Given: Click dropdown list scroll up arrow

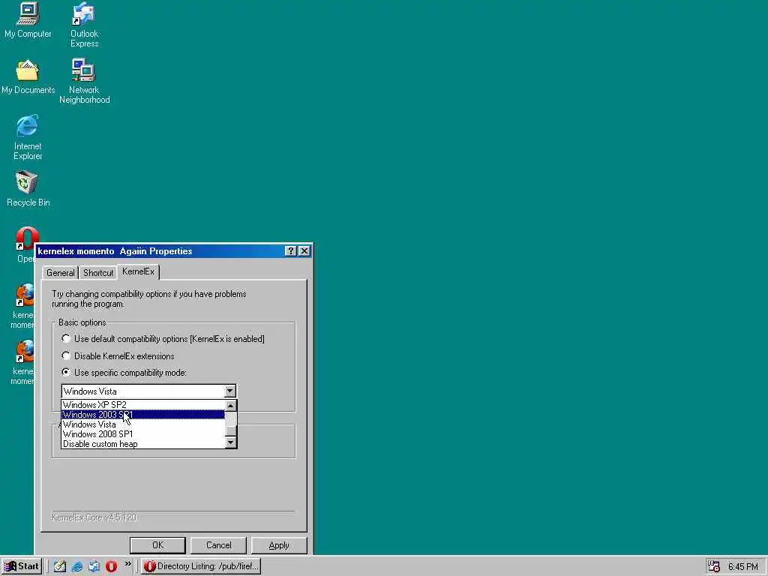Looking at the screenshot, I should [230, 406].
